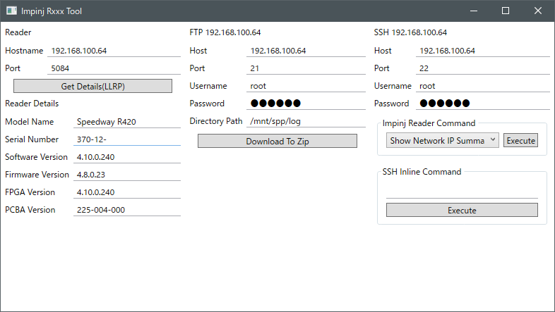Click the Impinj Rxxx Tool app icon
Viewport: 555px width, 312px height.
[x=11, y=11]
